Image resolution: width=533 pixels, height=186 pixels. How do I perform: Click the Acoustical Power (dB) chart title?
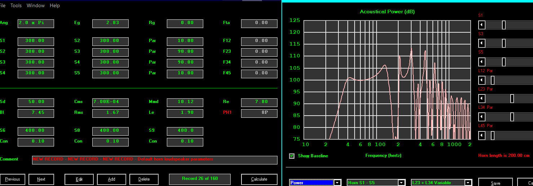[x=387, y=12]
